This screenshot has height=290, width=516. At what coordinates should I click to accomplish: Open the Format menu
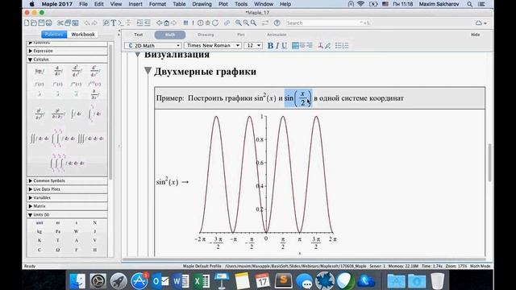coord(157,4)
